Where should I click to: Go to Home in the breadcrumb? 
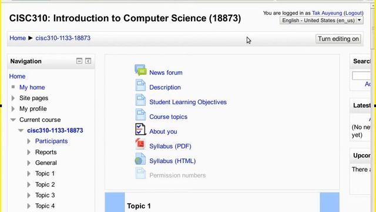pyautogui.click(x=18, y=38)
